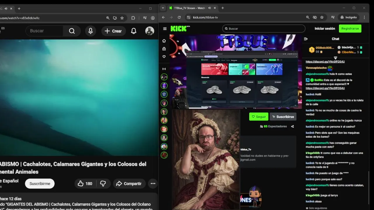Screen dimensions: 374x210
Task: Mute the TTBlue_TV Stream tab audio
Action: coord(209,8)
